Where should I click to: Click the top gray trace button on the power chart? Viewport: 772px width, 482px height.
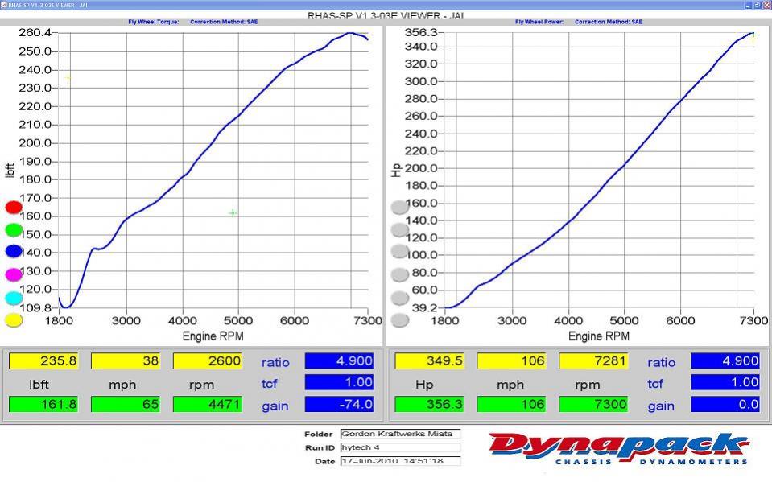399,207
